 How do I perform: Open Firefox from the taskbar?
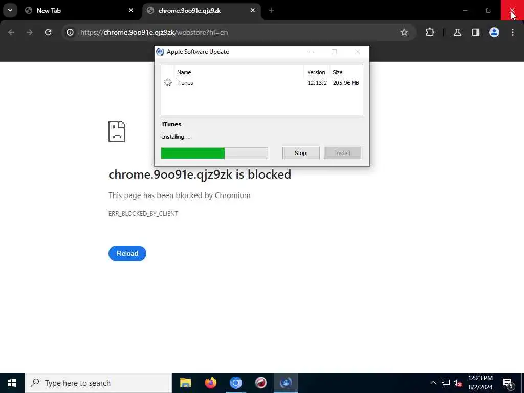(210, 383)
